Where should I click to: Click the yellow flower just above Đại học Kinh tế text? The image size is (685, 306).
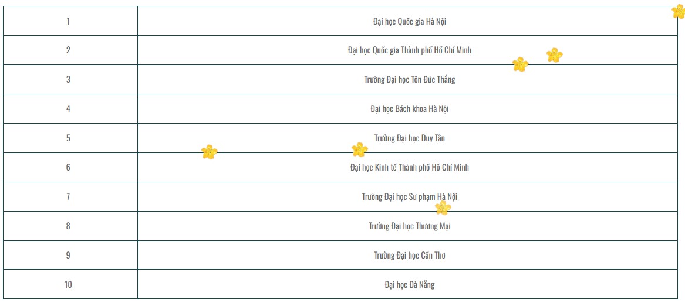(x=359, y=150)
